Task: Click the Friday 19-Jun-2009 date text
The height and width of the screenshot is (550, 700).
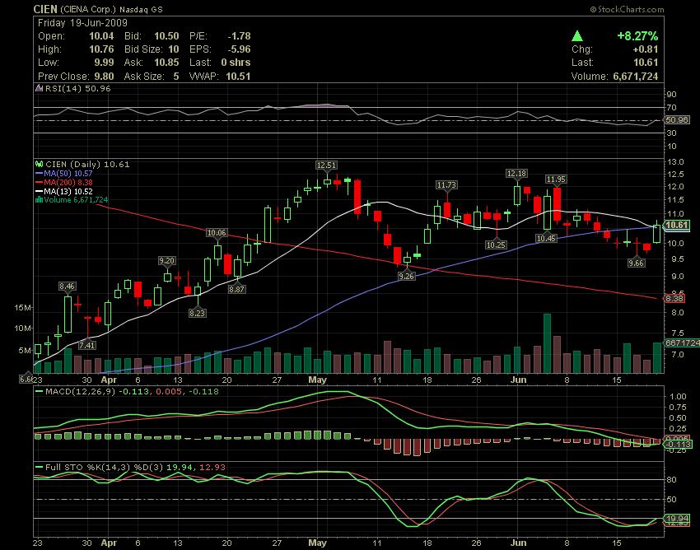Action: point(82,23)
